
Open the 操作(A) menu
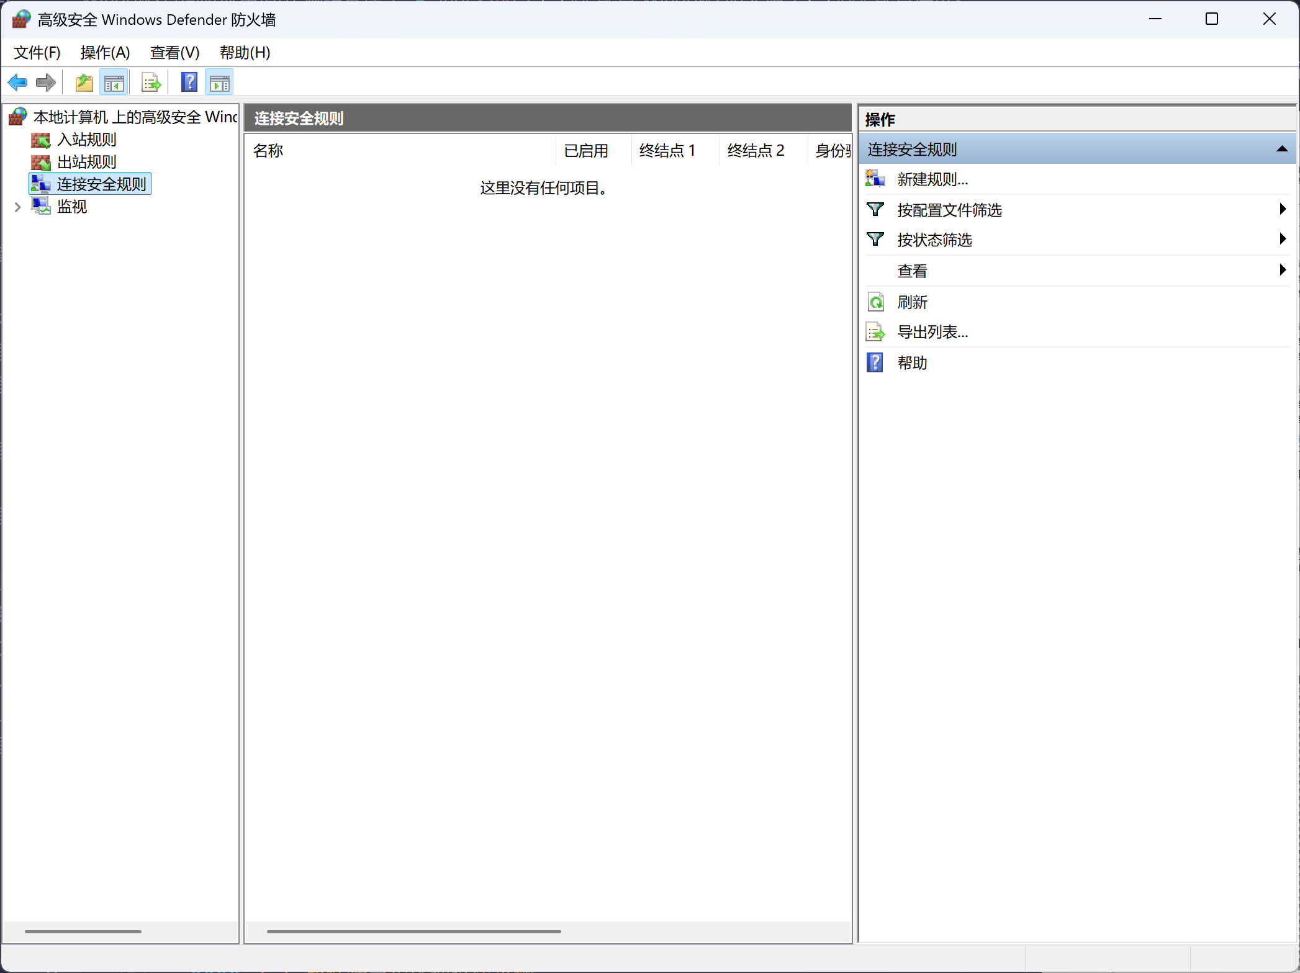pyautogui.click(x=105, y=53)
